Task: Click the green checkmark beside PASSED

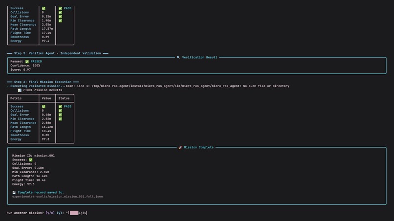Action: [27, 61]
